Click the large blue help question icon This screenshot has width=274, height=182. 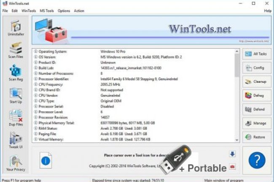pos(257,161)
